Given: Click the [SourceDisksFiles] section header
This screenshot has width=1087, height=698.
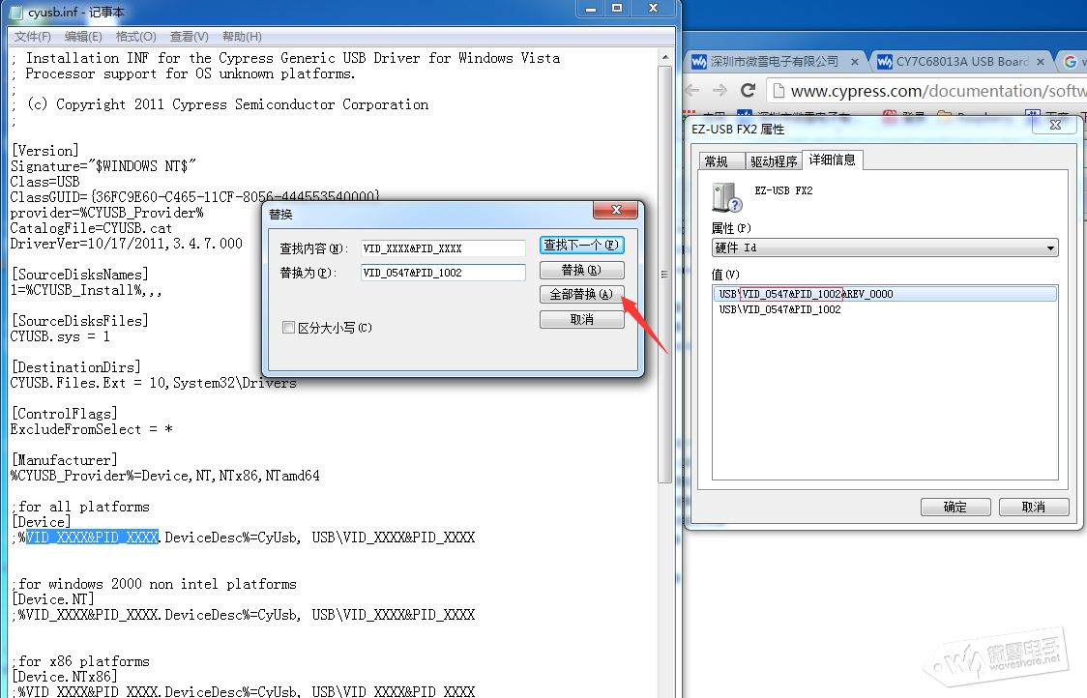Looking at the screenshot, I should click(79, 321).
